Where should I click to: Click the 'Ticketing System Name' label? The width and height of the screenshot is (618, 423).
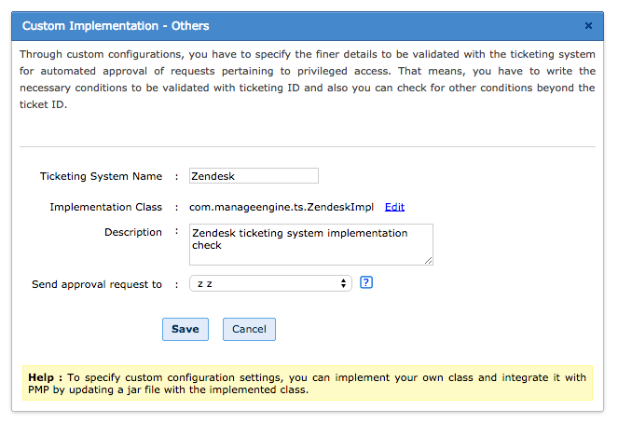tap(101, 176)
